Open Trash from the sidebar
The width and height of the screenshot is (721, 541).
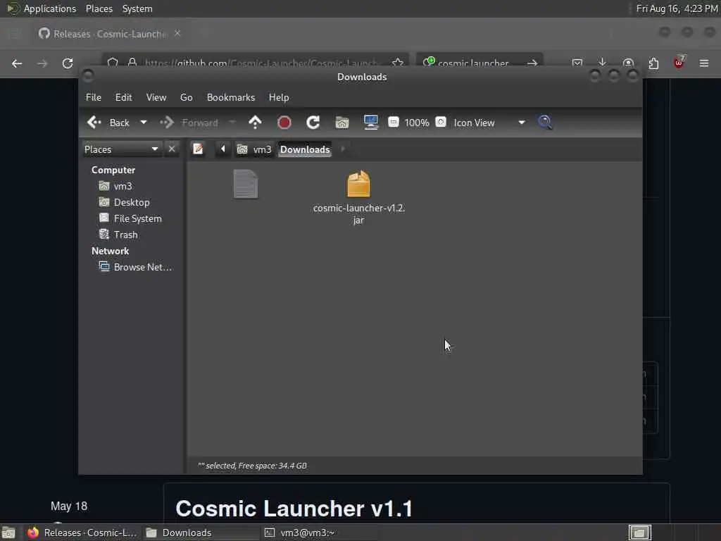[118, 235]
